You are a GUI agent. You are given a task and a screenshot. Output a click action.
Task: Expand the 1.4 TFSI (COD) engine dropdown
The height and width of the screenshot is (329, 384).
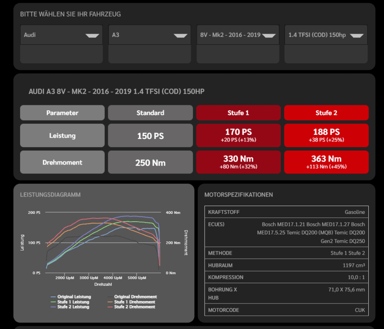(x=326, y=35)
